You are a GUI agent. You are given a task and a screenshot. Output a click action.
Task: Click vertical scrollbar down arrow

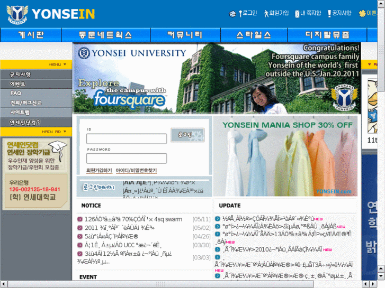[x=381, y=276]
